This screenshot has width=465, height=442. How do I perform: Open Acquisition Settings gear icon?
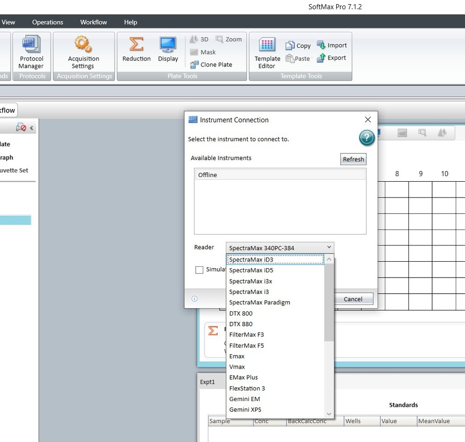pos(83,45)
